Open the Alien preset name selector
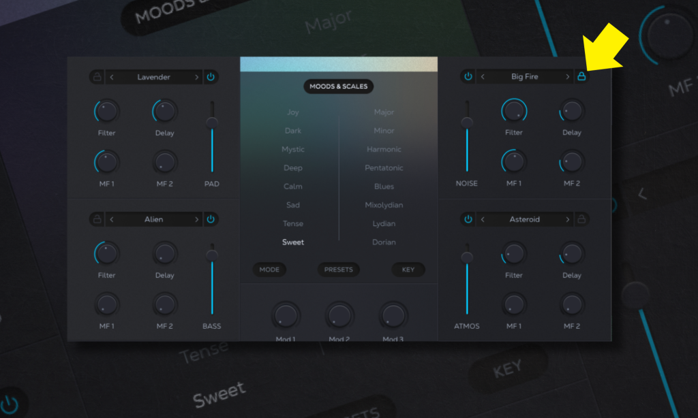The width and height of the screenshot is (698, 418). [153, 219]
